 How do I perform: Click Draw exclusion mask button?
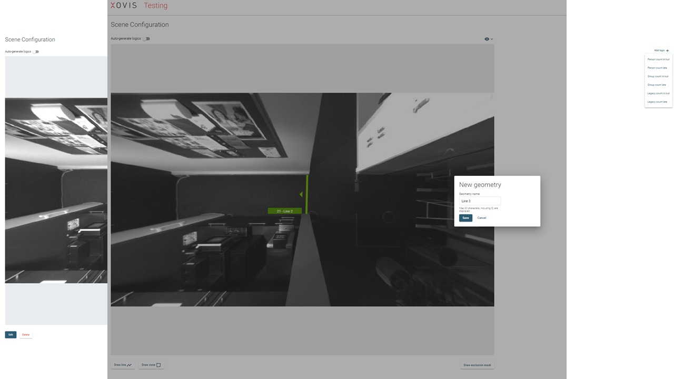477,365
